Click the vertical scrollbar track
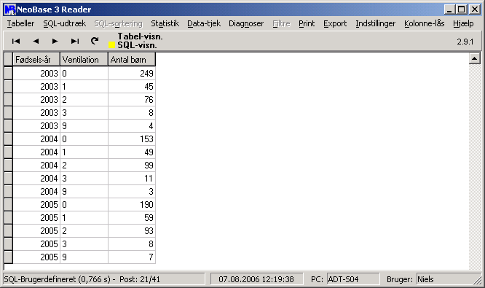This screenshot has height=288, width=485. tap(475, 167)
